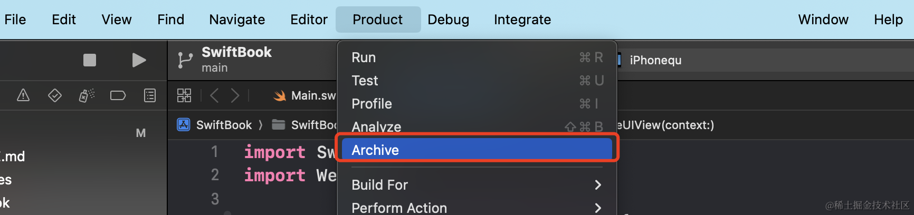Viewport: 914px width, 215px height.
Task: Click the related items grid icon
Action: tap(184, 95)
